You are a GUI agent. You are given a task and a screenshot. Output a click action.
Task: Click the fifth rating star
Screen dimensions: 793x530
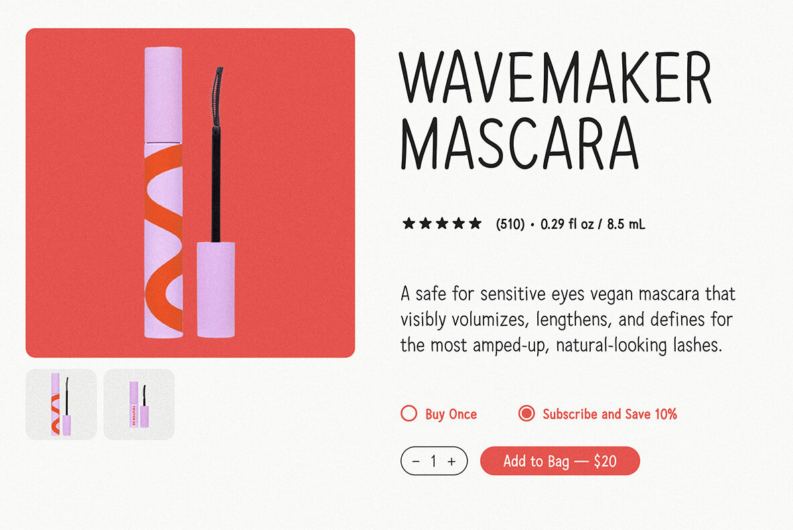click(476, 224)
